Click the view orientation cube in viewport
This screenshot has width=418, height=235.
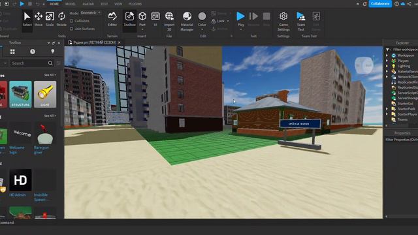tap(364, 65)
